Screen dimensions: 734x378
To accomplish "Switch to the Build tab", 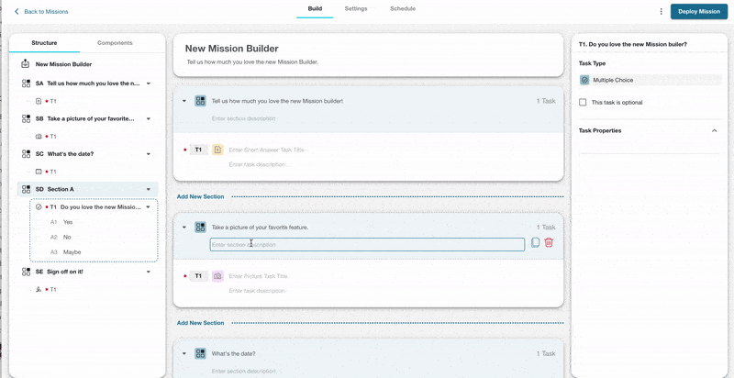I will point(315,9).
